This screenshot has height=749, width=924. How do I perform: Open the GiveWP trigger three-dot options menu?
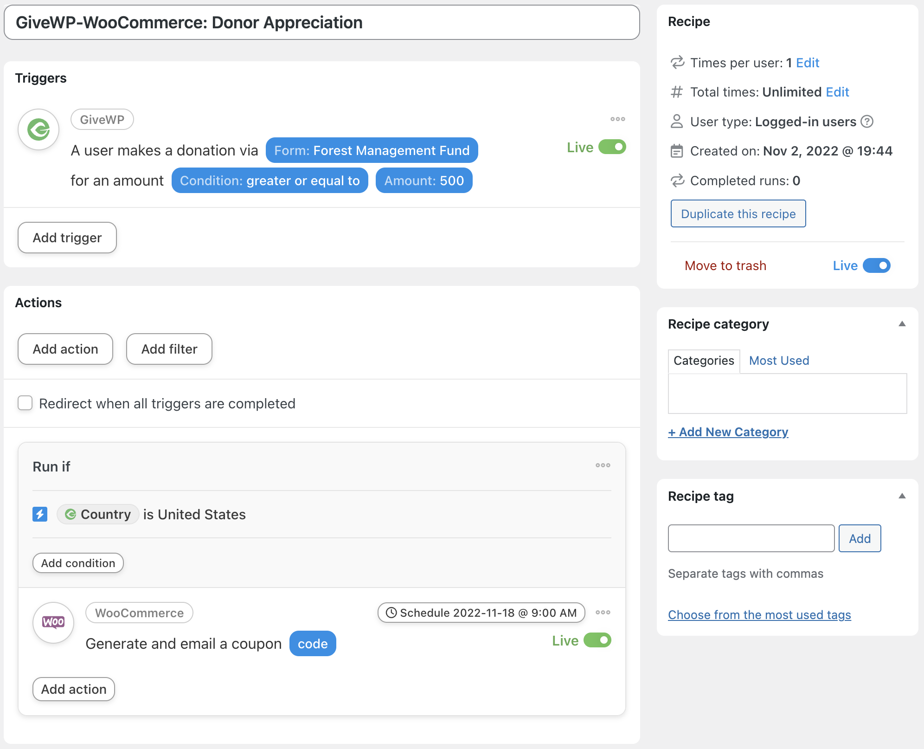tap(617, 119)
